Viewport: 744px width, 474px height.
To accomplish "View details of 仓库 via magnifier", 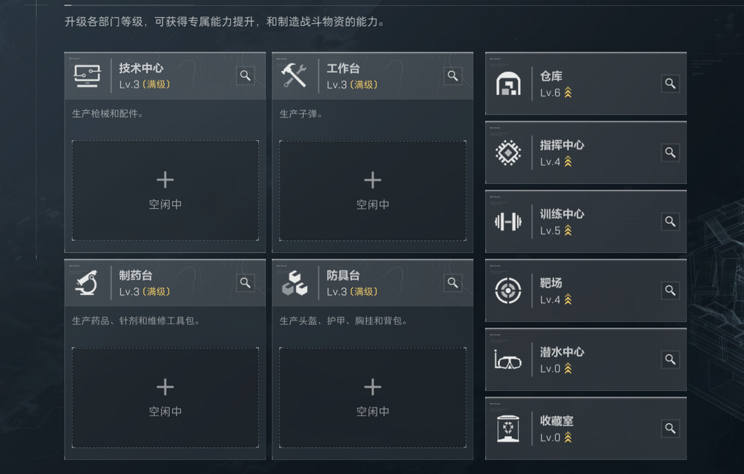I will (x=670, y=84).
